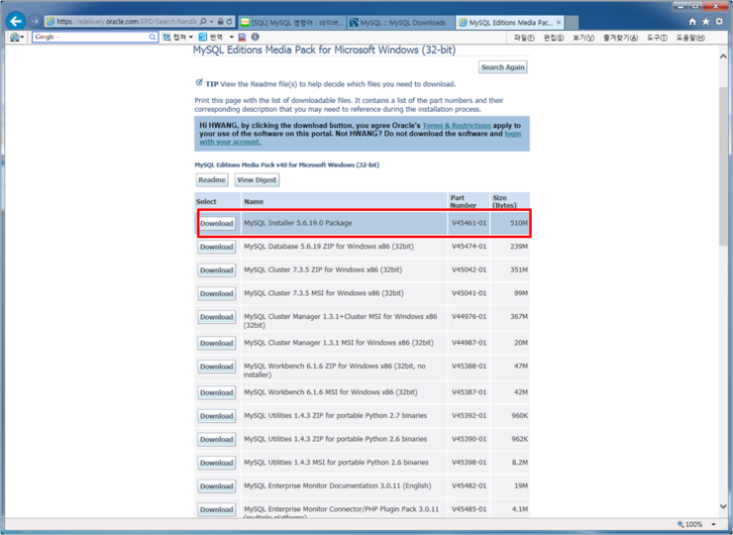
Task: Click part number V45461-01
Action: 469,223
